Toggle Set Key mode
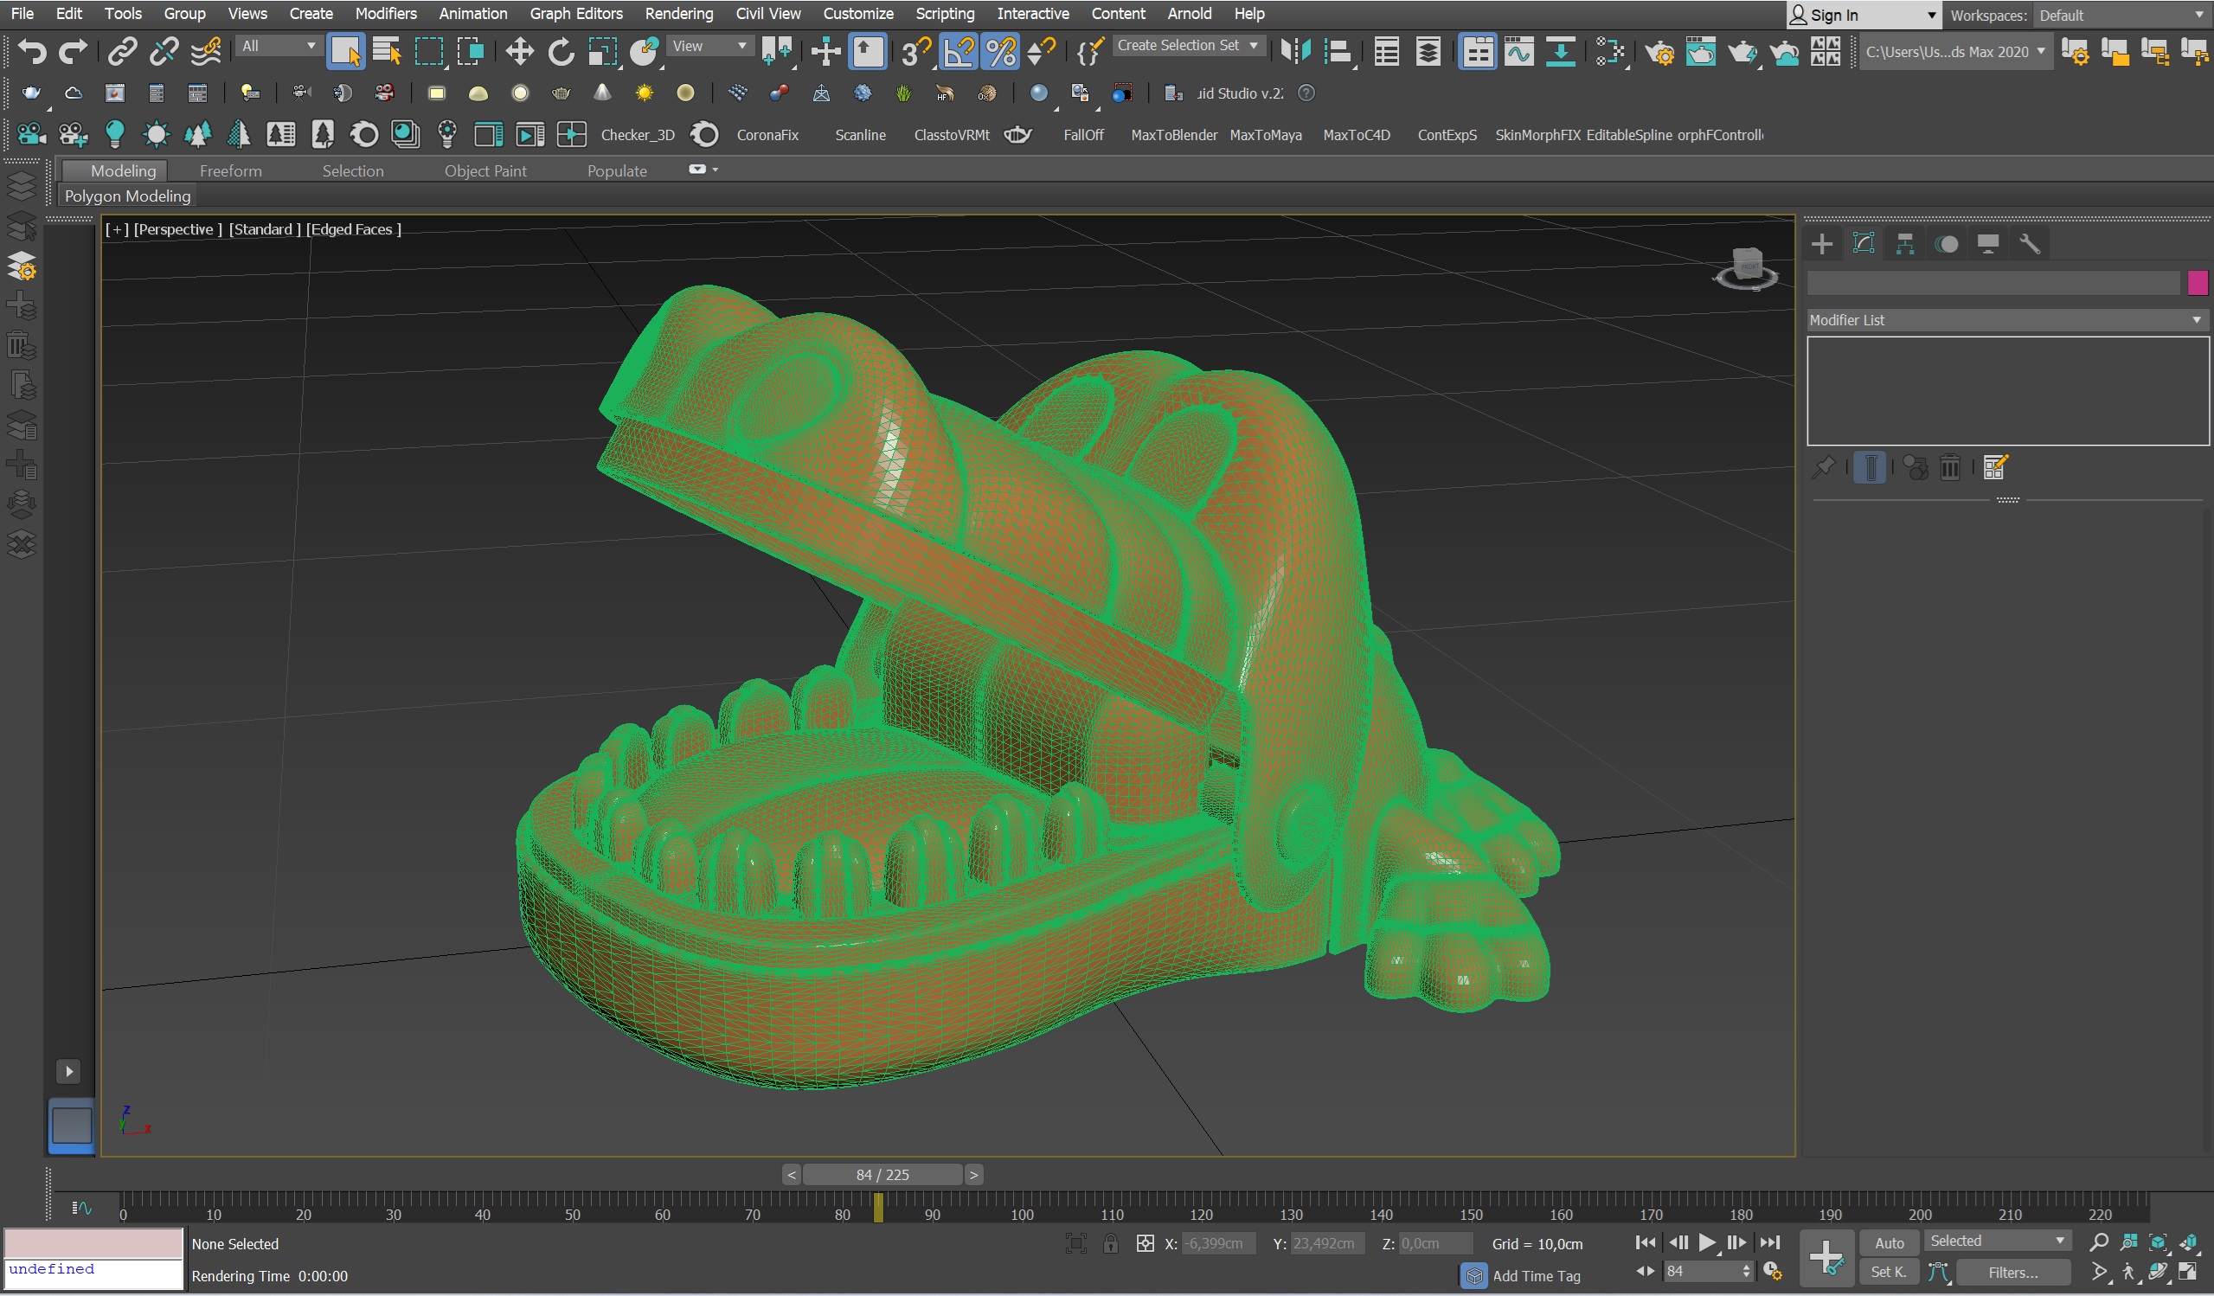This screenshot has width=2214, height=1296. pyautogui.click(x=1889, y=1272)
